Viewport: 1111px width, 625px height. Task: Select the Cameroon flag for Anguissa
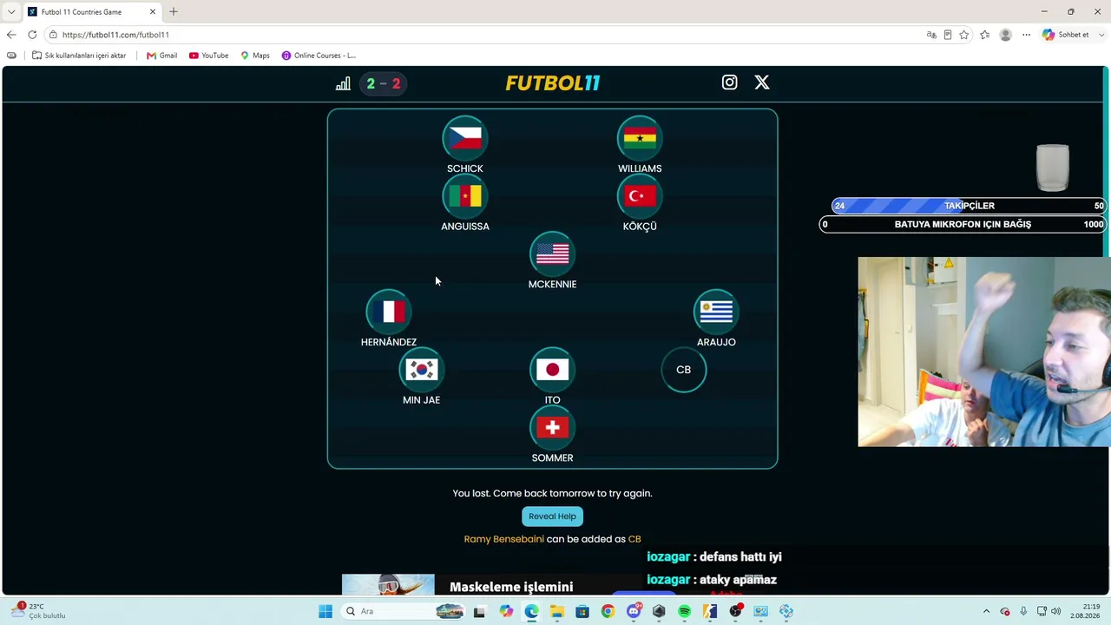465,195
